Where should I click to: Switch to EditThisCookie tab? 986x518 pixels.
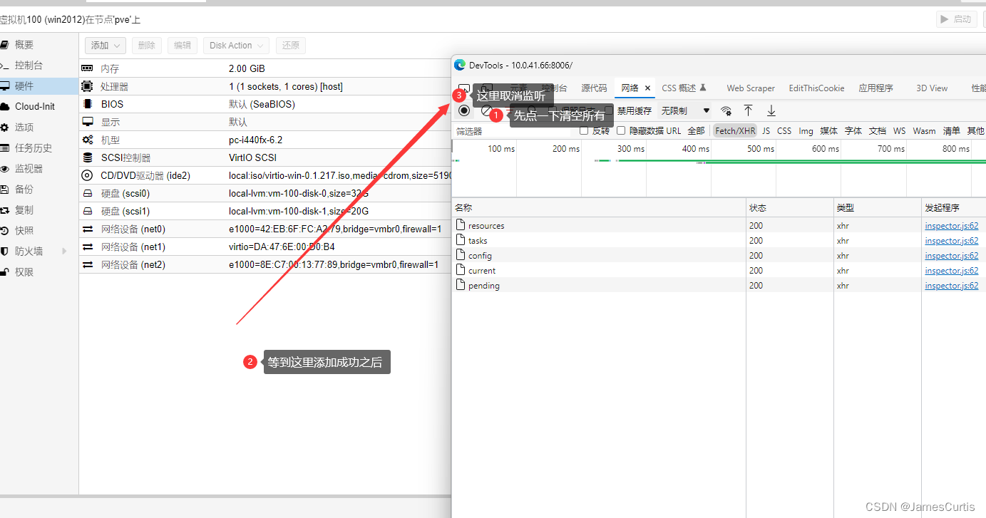pyautogui.click(x=816, y=88)
